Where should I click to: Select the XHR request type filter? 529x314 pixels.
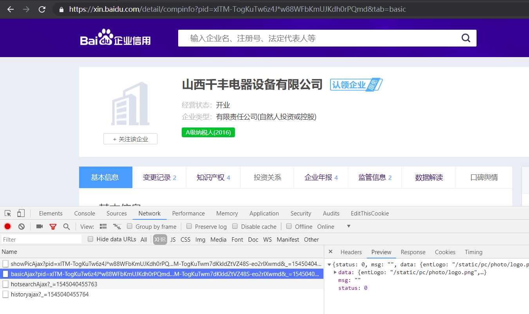coord(160,239)
